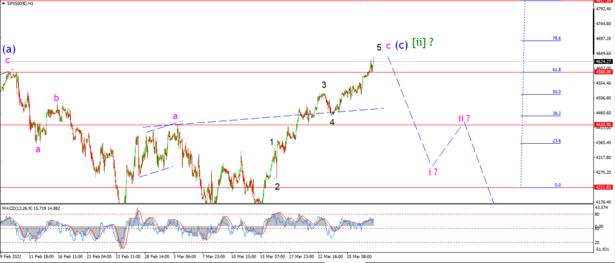Select the magenta ii ? projection label
Image resolution: width=615 pixels, height=263 pixels.
pos(465,118)
